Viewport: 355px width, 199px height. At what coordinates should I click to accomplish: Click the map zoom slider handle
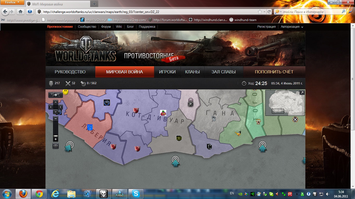click(x=56, y=136)
